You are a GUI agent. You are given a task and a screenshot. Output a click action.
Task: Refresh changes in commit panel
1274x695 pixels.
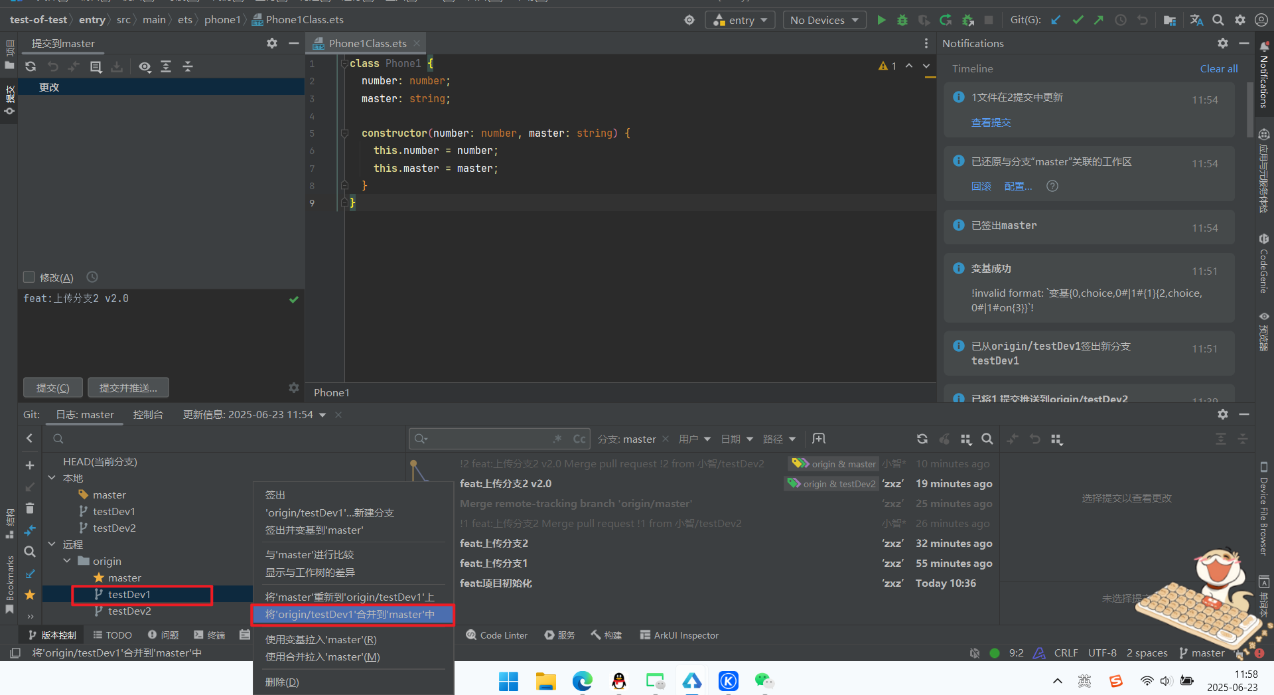(31, 66)
